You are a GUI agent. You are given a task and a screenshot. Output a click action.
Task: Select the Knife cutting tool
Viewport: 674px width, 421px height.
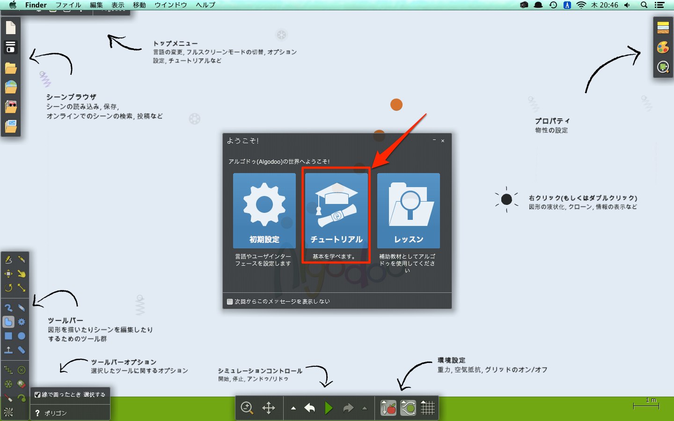pyautogui.click(x=22, y=260)
